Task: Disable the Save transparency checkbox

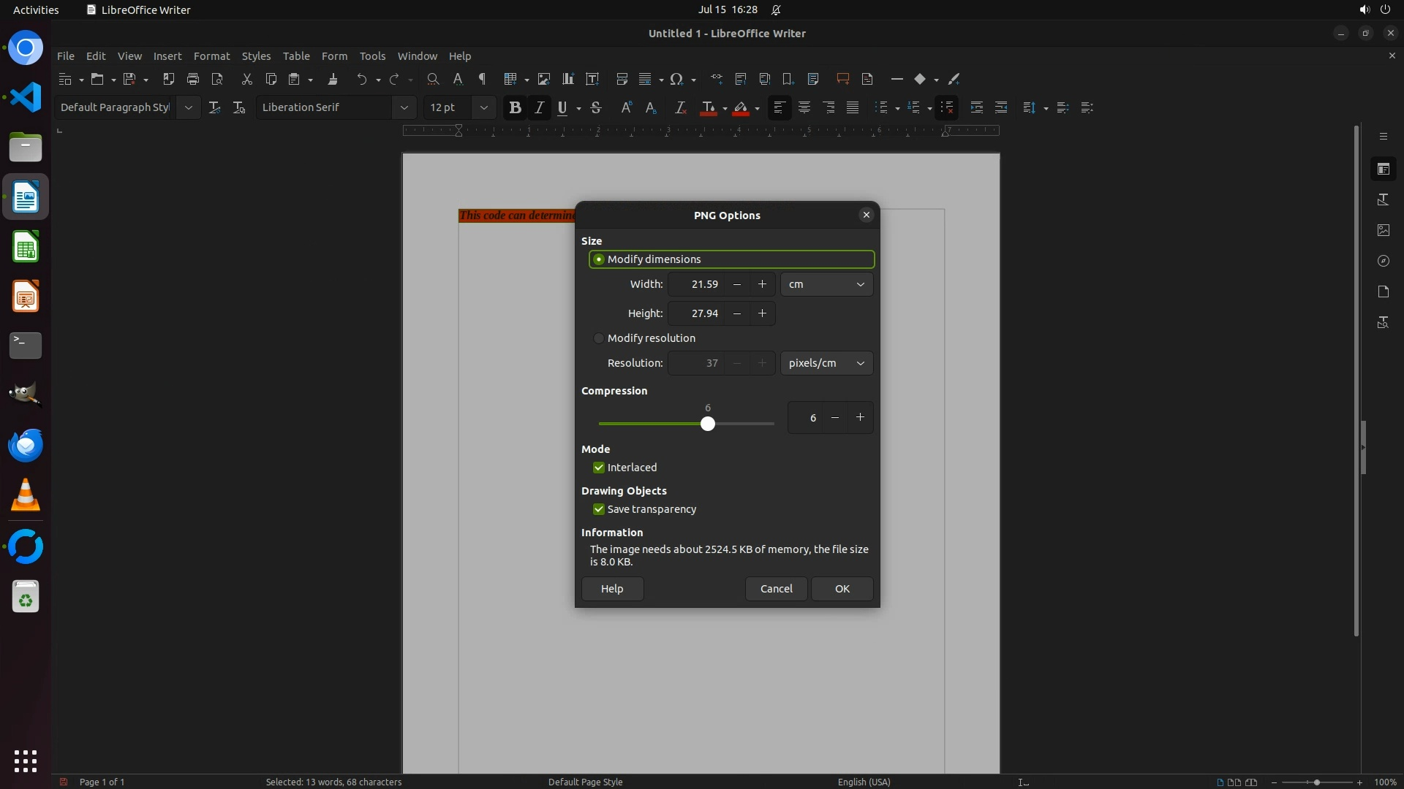Action: pyautogui.click(x=599, y=509)
